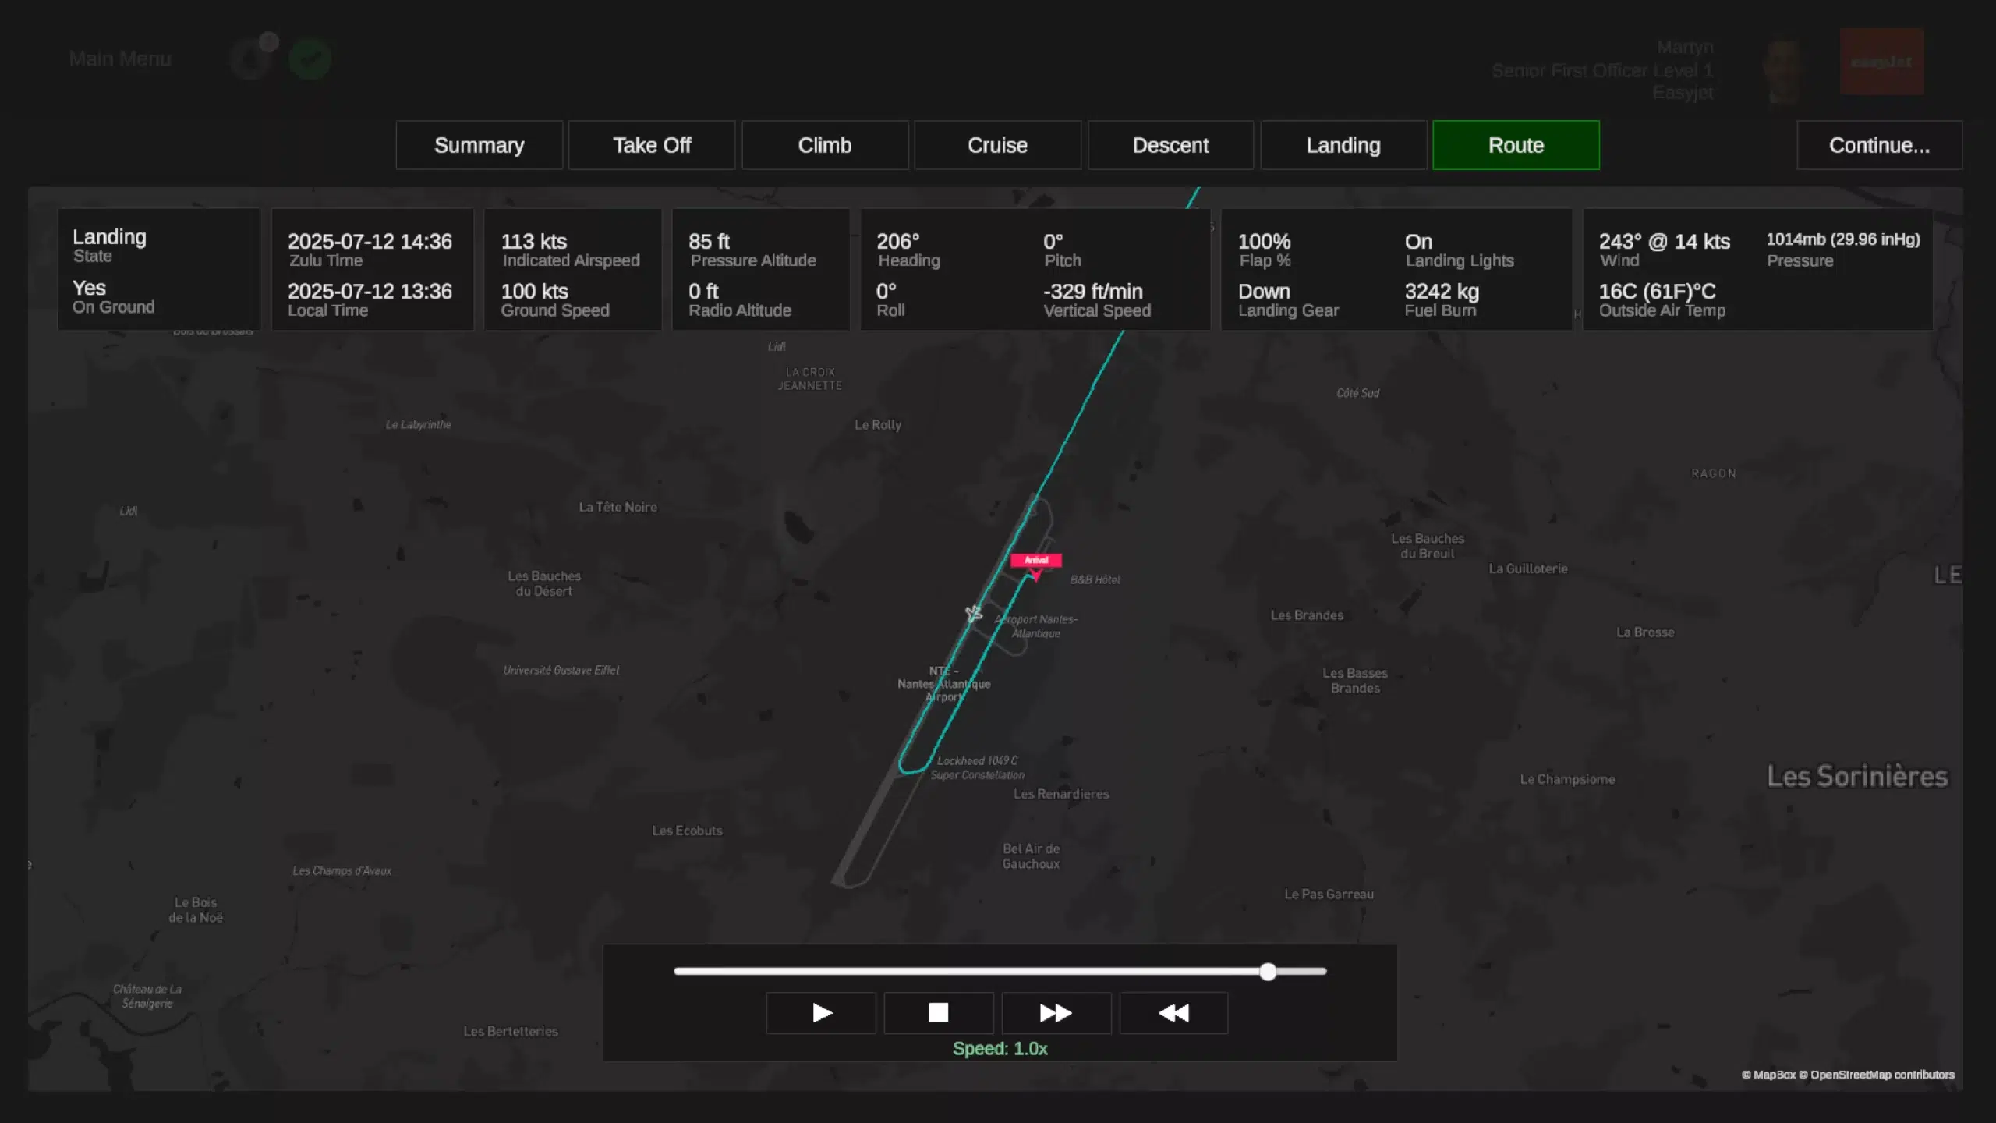Open the Summary tab
Screen dimensions: 1996x1123
pyautogui.click(x=479, y=145)
